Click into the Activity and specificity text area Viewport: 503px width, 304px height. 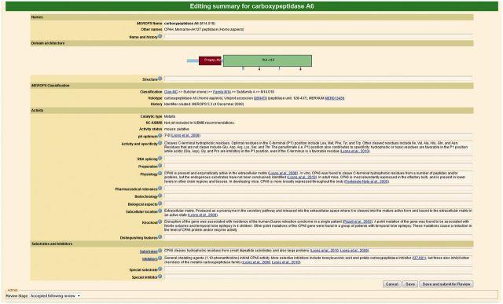click(x=318, y=147)
